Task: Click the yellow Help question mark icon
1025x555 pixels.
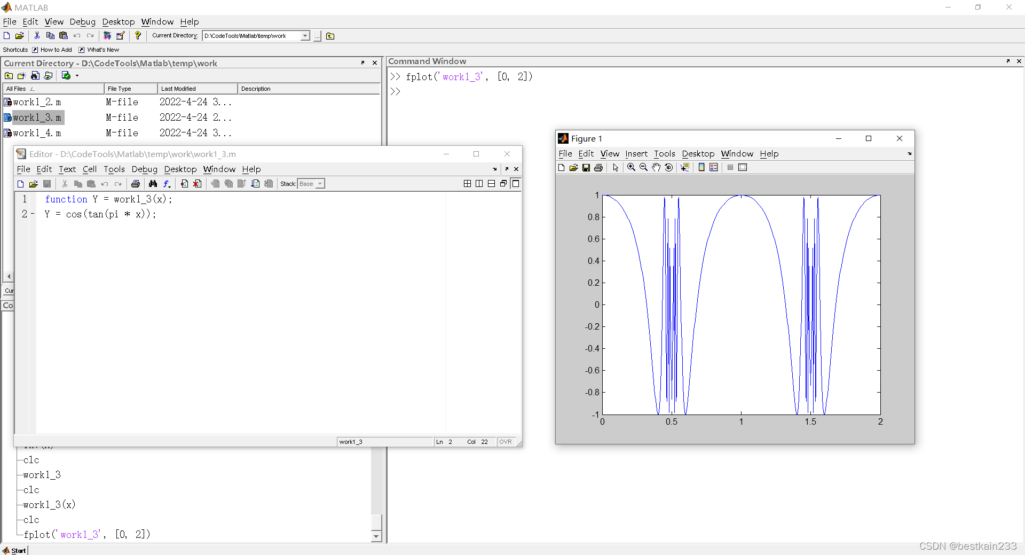Action: [x=138, y=36]
